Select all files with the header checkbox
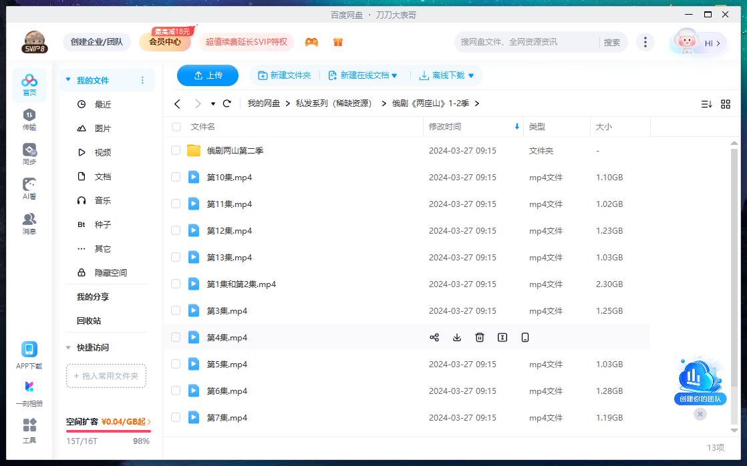 (176, 126)
